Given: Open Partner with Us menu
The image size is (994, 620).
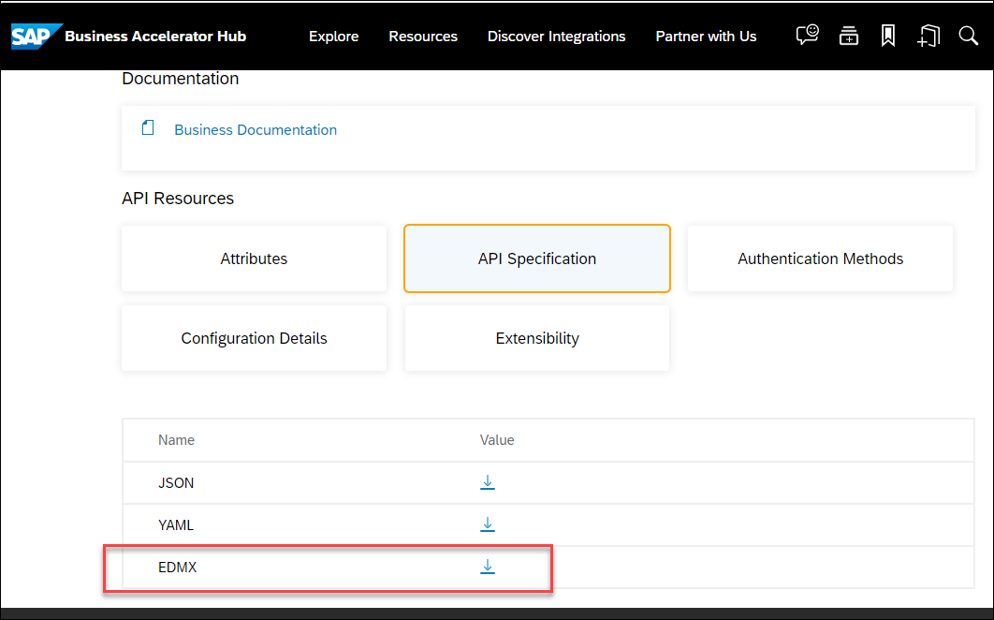Looking at the screenshot, I should tap(706, 37).
